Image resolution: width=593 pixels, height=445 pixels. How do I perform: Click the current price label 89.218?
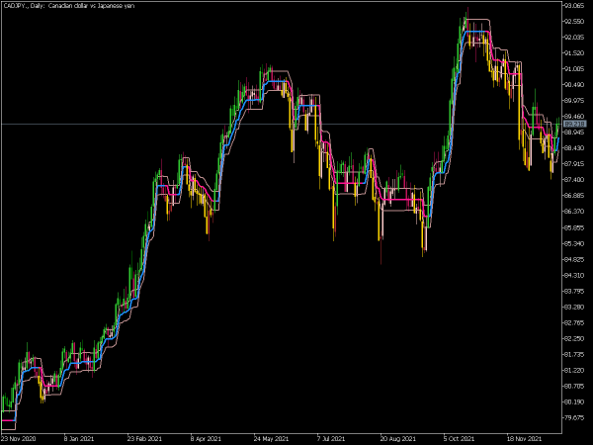pyautogui.click(x=574, y=124)
